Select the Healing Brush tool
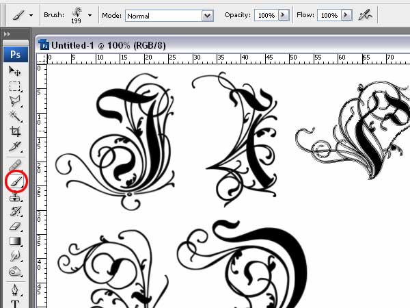Viewport: 410px width, 308px height. pos(15,166)
